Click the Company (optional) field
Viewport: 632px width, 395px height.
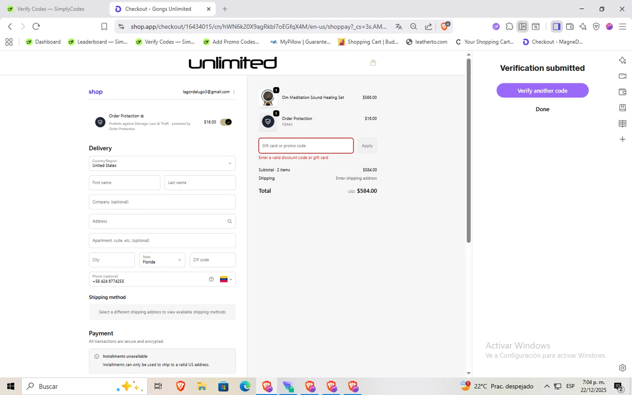pyautogui.click(x=162, y=202)
